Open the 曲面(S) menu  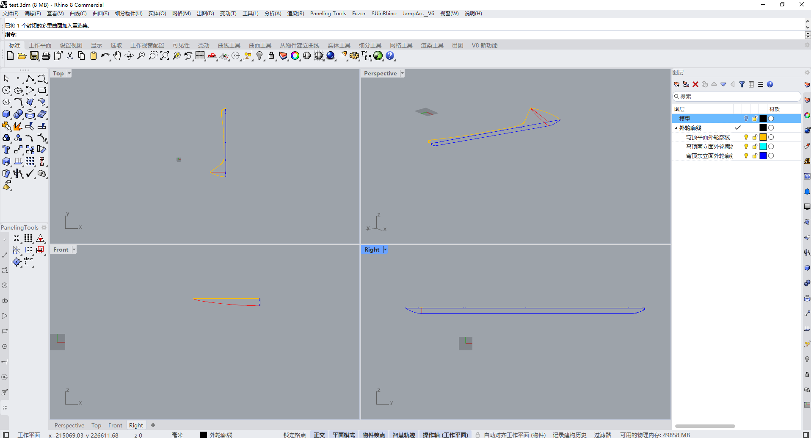tap(101, 14)
